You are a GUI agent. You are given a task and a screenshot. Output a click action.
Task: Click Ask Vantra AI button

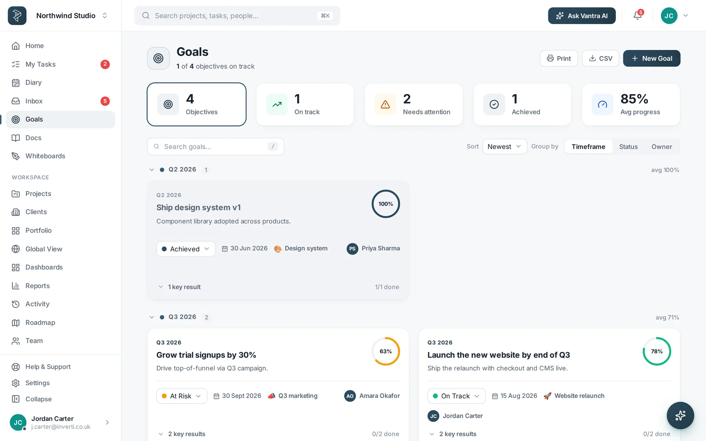(582, 16)
